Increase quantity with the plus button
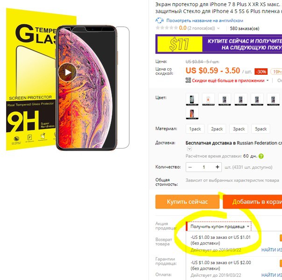Viewport: 282px width, 280px height. click(217, 167)
